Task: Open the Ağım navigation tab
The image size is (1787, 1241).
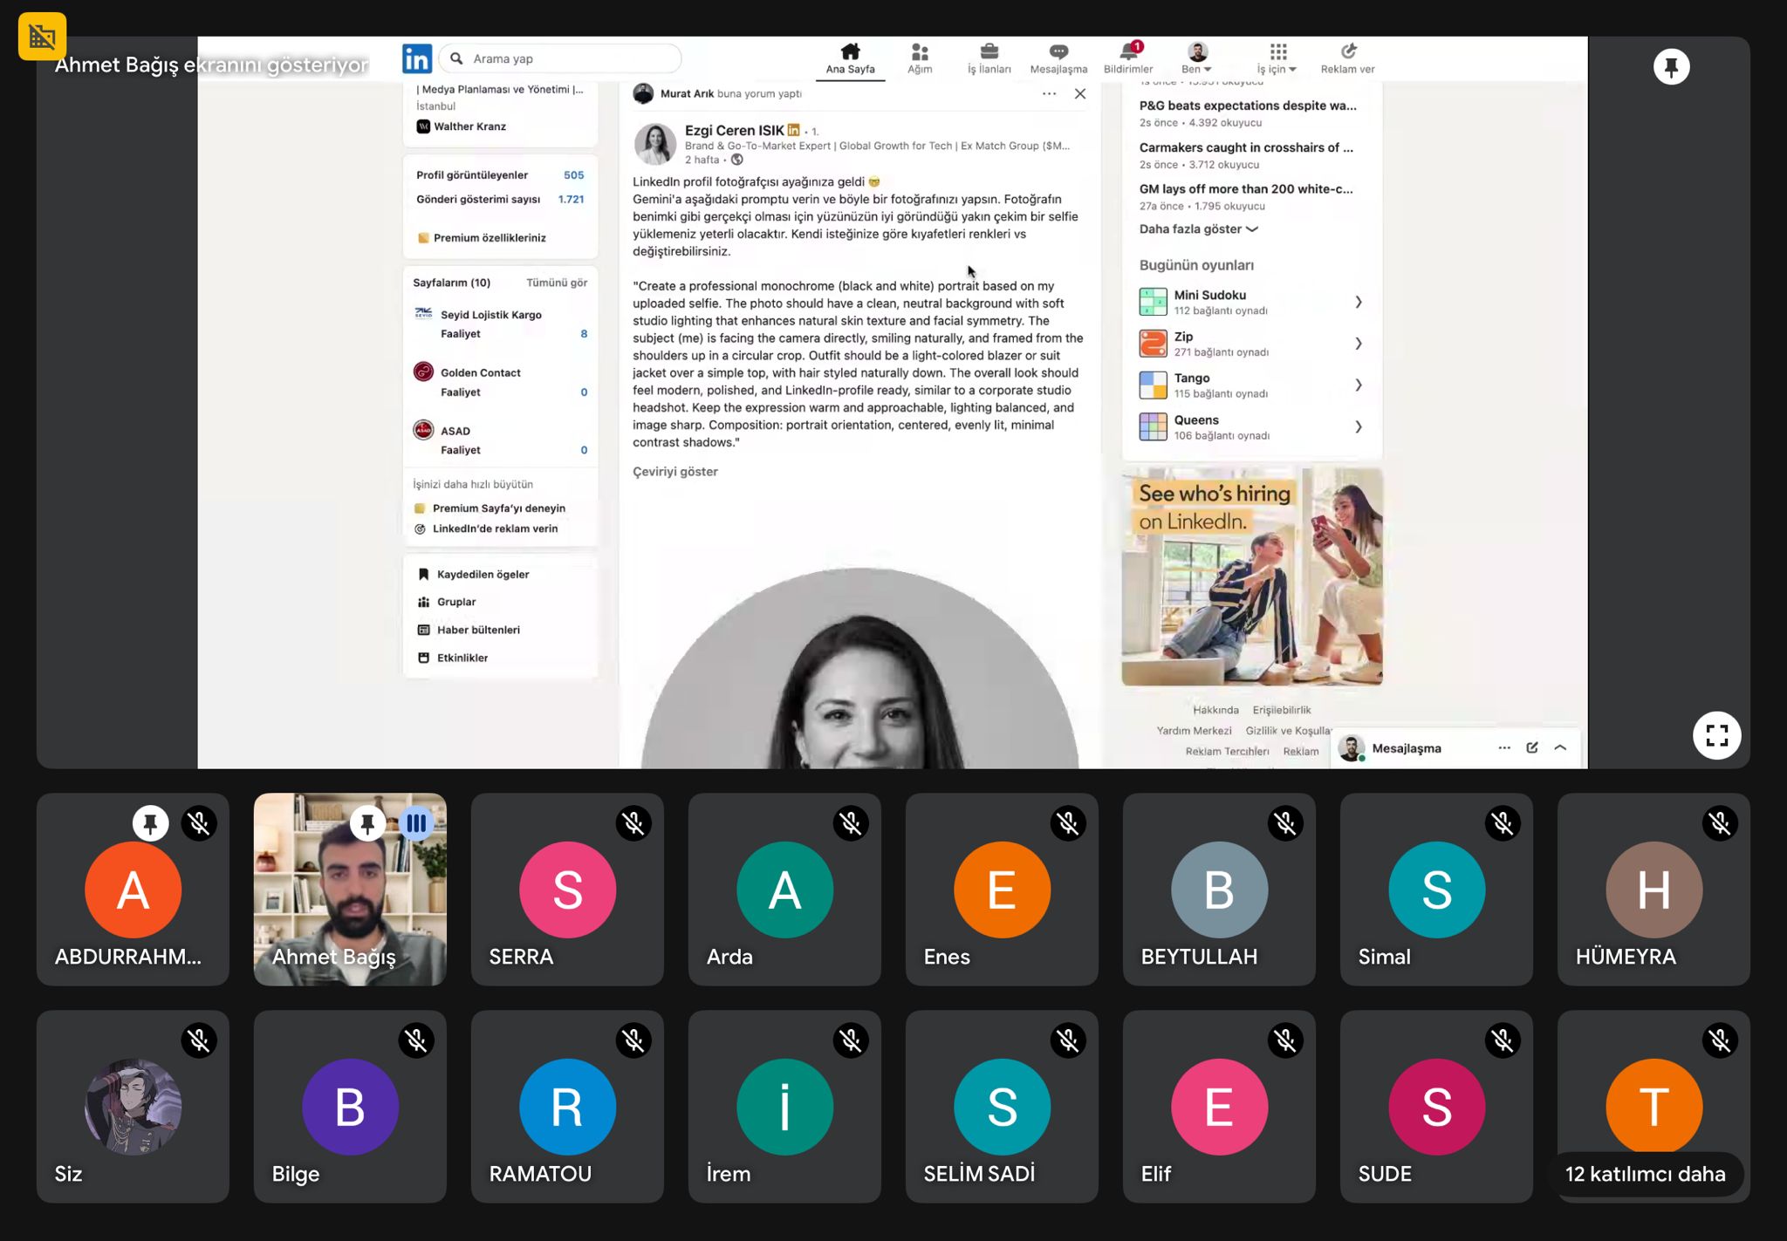Action: coord(919,58)
